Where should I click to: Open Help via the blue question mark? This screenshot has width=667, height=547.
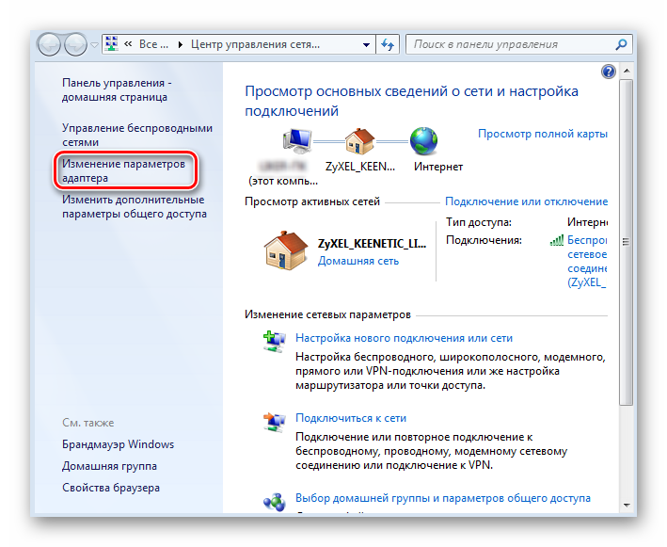(x=609, y=72)
